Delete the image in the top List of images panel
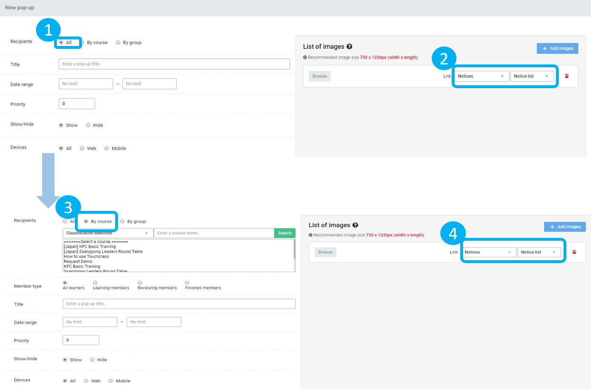This screenshot has height=390, width=591. [567, 76]
